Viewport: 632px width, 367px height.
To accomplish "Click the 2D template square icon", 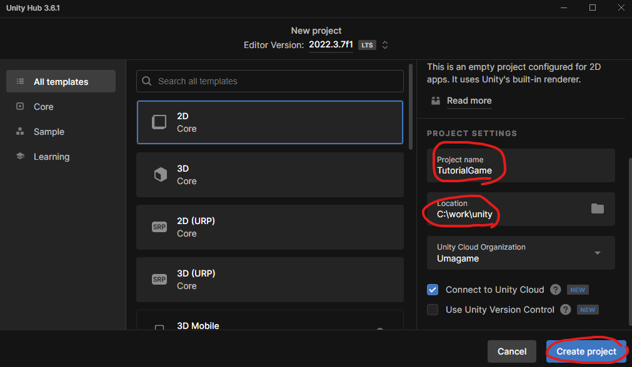I will click(x=159, y=122).
